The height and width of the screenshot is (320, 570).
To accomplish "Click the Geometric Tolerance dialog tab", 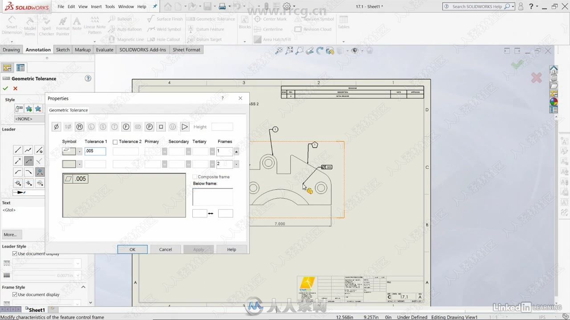I will [69, 110].
